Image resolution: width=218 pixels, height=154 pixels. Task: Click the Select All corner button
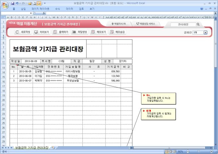coord(3,17)
